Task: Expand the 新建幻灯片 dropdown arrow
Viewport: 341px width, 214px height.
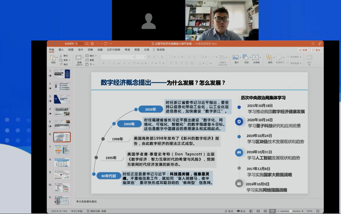Action: (x=83, y=57)
